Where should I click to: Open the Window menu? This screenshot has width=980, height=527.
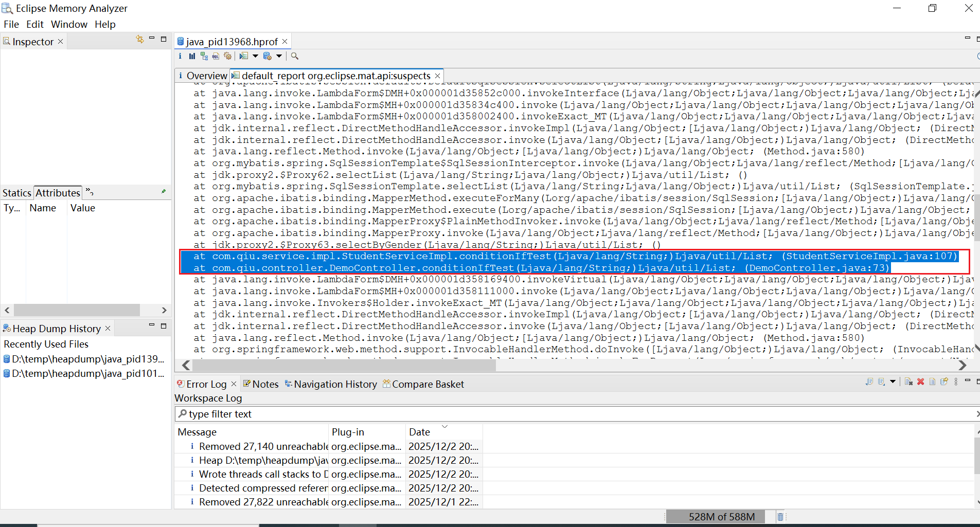(x=69, y=24)
